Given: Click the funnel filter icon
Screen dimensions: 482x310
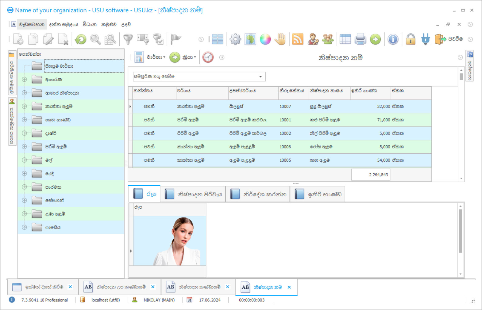Looking at the screenshot, I should 128,39.
